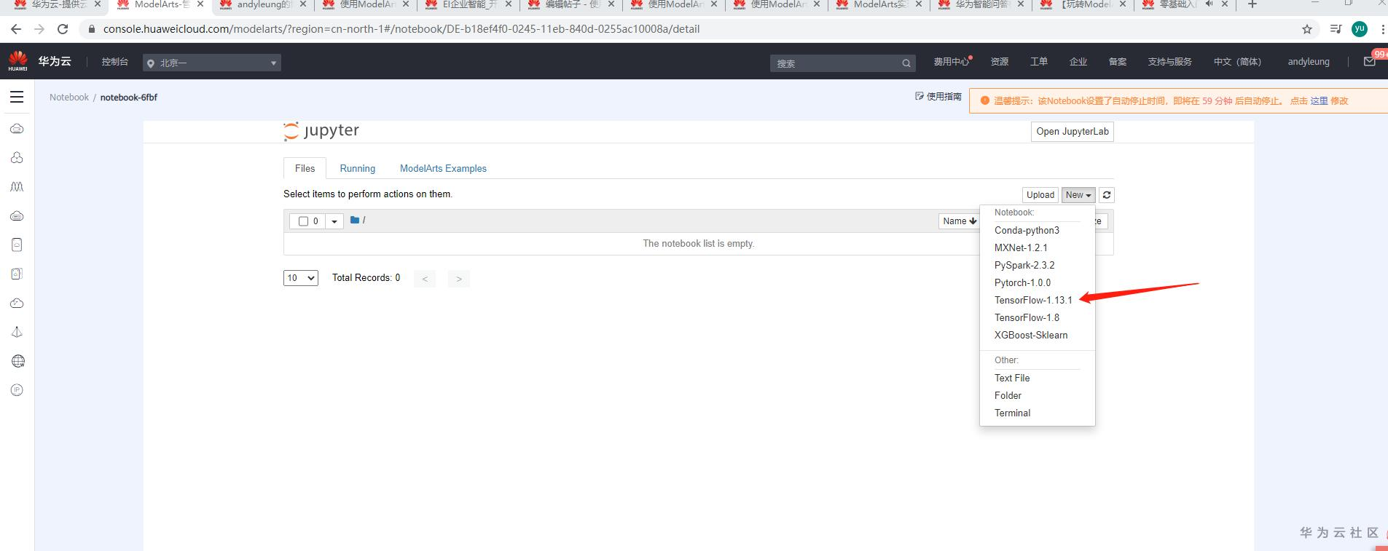Open the Notebook breadcrumb link
Screen dimensions: 1388x551
tap(69, 98)
